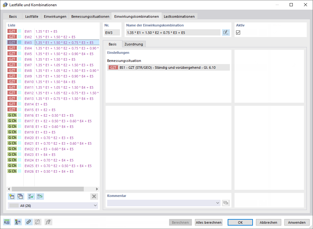
Task: Select all list entries with checkmark icon
Action: [31, 196]
